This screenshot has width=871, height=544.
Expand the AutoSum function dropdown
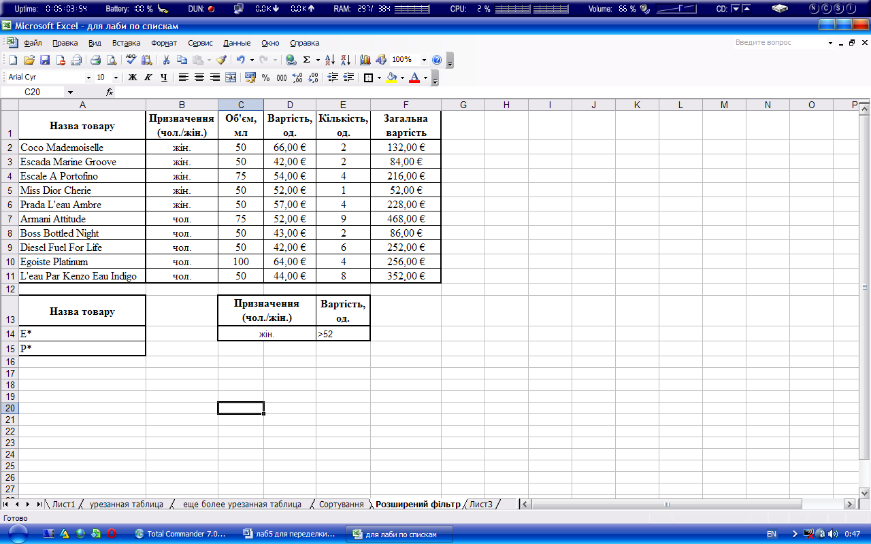(318, 60)
